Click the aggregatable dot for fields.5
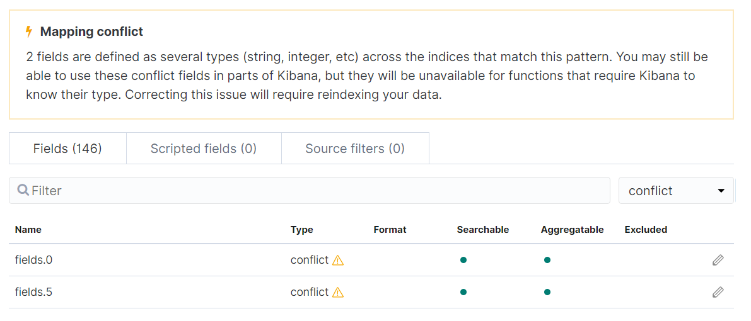The image size is (751, 321). click(x=547, y=292)
